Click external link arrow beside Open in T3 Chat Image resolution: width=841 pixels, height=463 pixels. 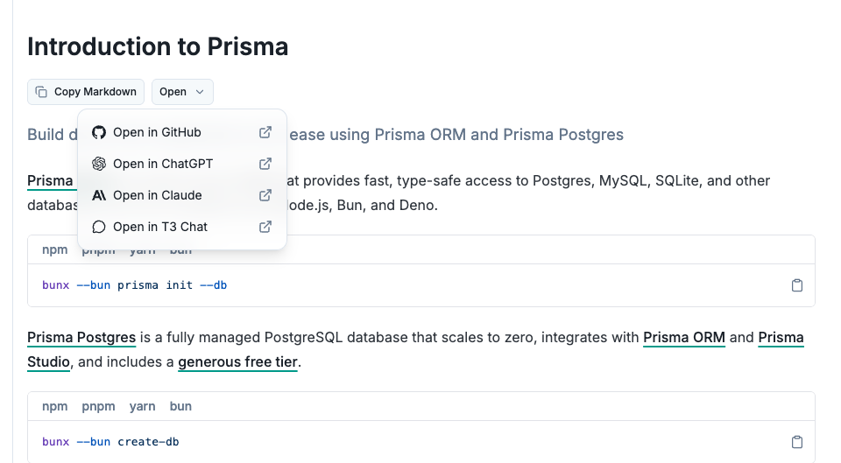[265, 227]
